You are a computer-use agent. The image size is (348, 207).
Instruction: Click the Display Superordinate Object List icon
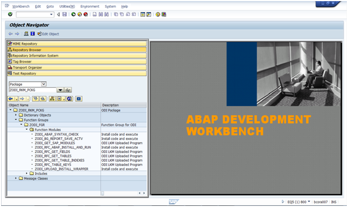52,99
